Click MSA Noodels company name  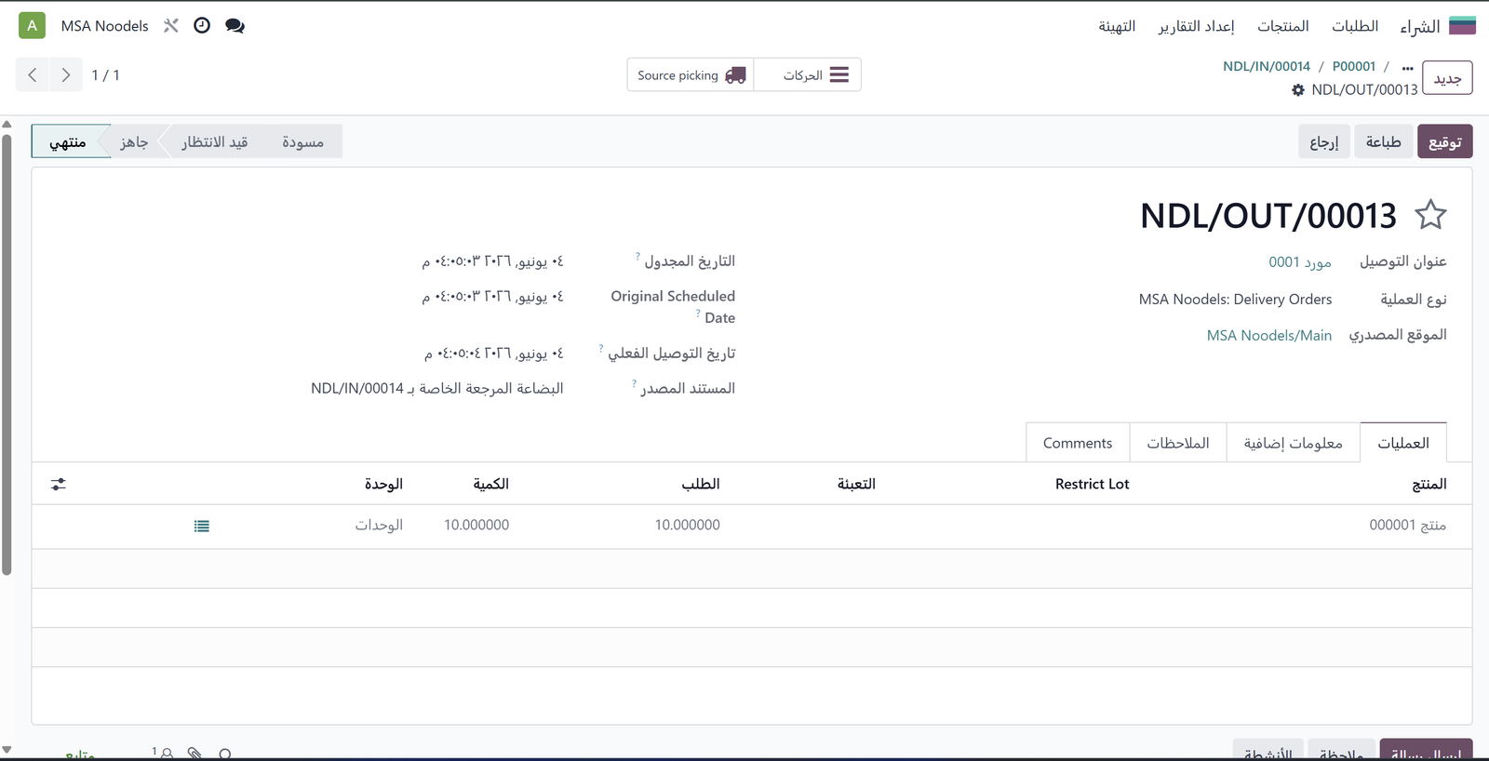[x=104, y=26]
